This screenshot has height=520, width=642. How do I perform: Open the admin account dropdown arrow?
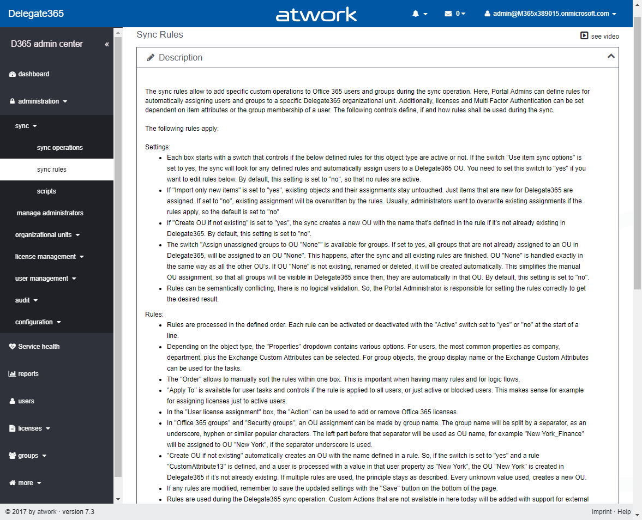tap(614, 14)
